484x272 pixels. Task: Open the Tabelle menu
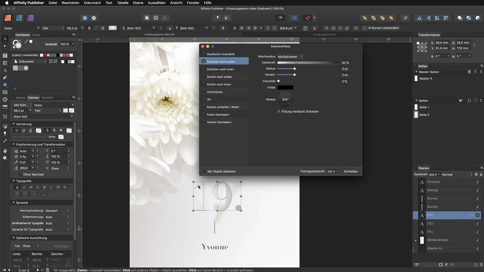pos(123,3)
